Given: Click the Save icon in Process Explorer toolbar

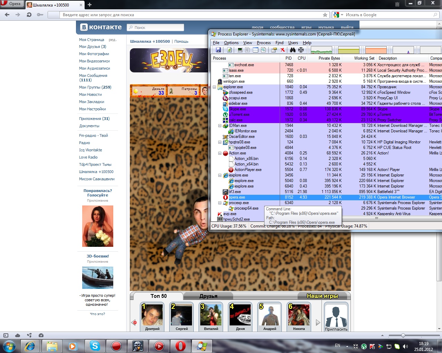Looking at the screenshot, I should (218, 50).
